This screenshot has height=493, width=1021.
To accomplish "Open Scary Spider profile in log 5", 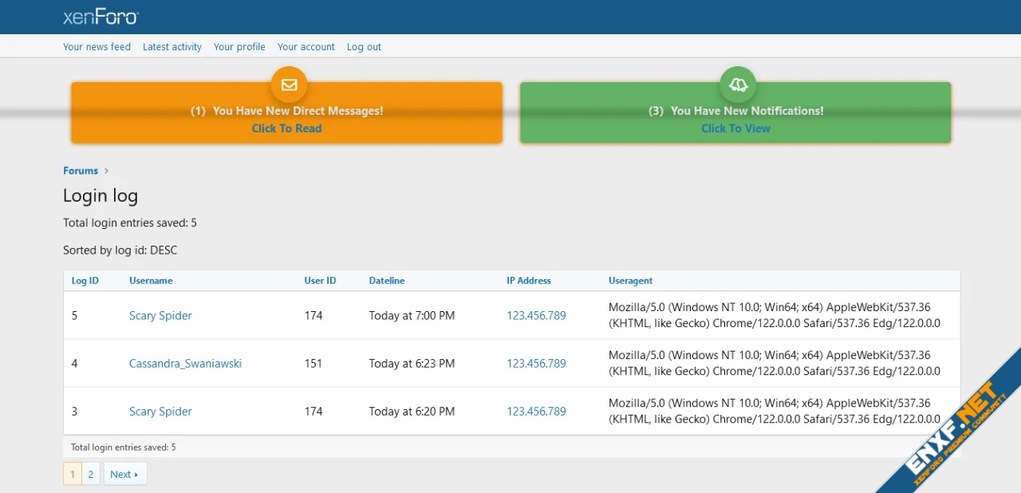I will (x=160, y=316).
